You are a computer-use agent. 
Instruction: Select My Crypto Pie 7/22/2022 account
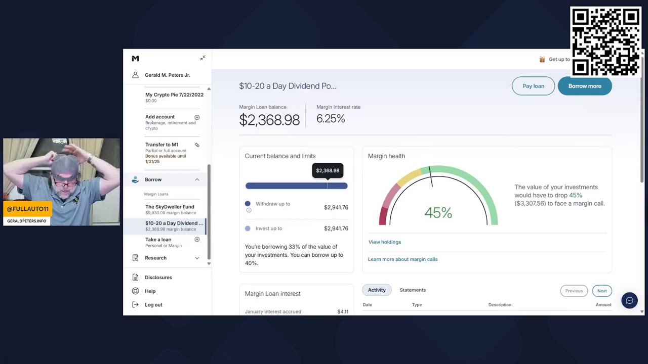coord(174,97)
